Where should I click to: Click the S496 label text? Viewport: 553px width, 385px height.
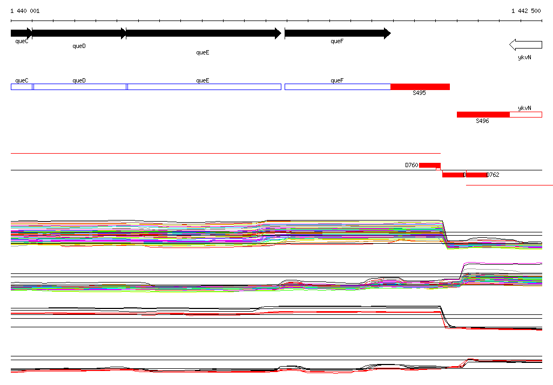[x=482, y=121]
